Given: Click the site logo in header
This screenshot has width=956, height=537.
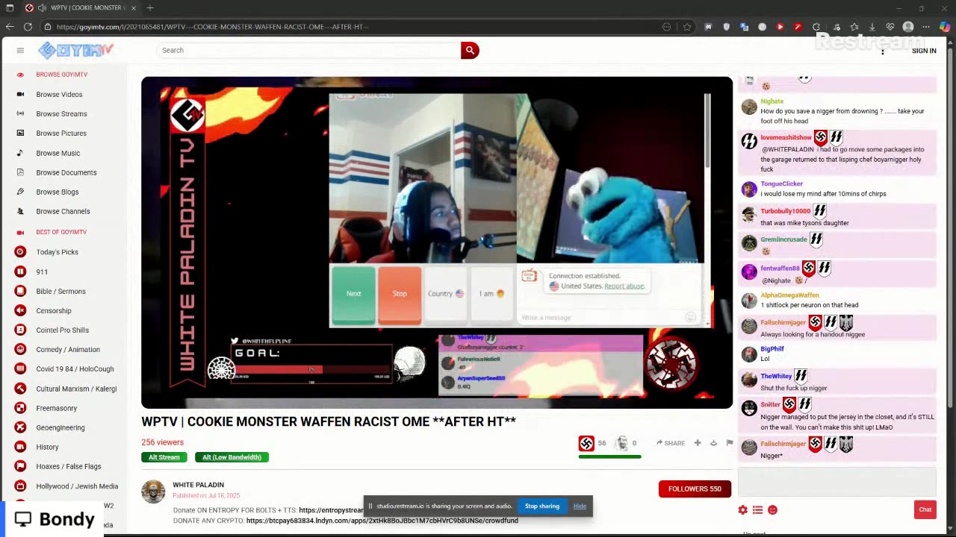Looking at the screenshot, I should pyautogui.click(x=75, y=50).
